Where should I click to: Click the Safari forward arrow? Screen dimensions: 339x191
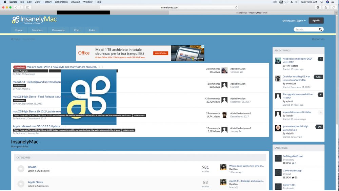21,7
